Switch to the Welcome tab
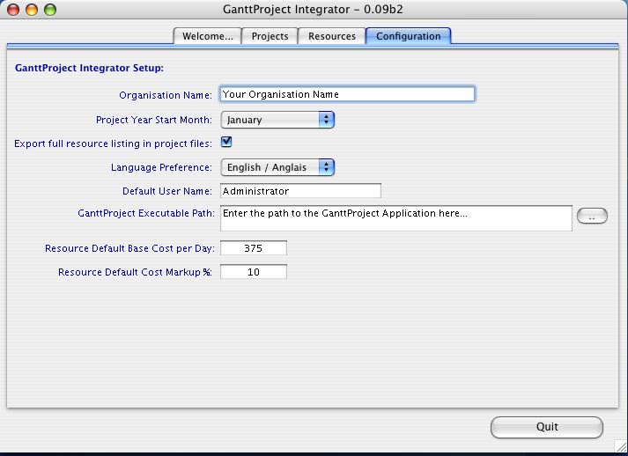The height and width of the screenshot is (456, 628). (208, 36)
